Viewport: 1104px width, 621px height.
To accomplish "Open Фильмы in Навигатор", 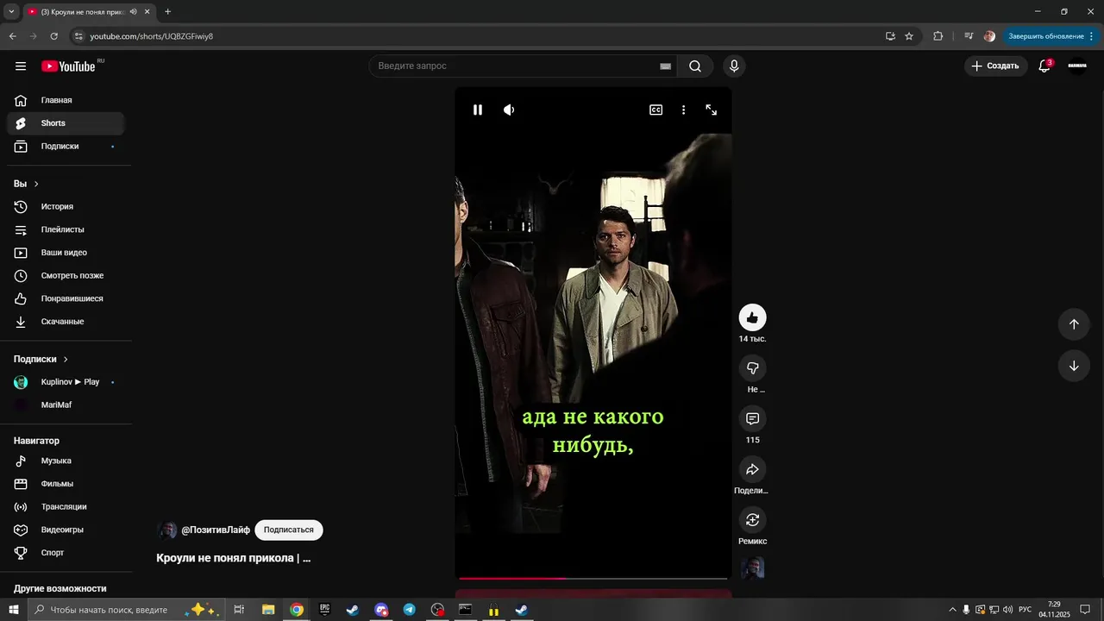I will pos(66,484).
